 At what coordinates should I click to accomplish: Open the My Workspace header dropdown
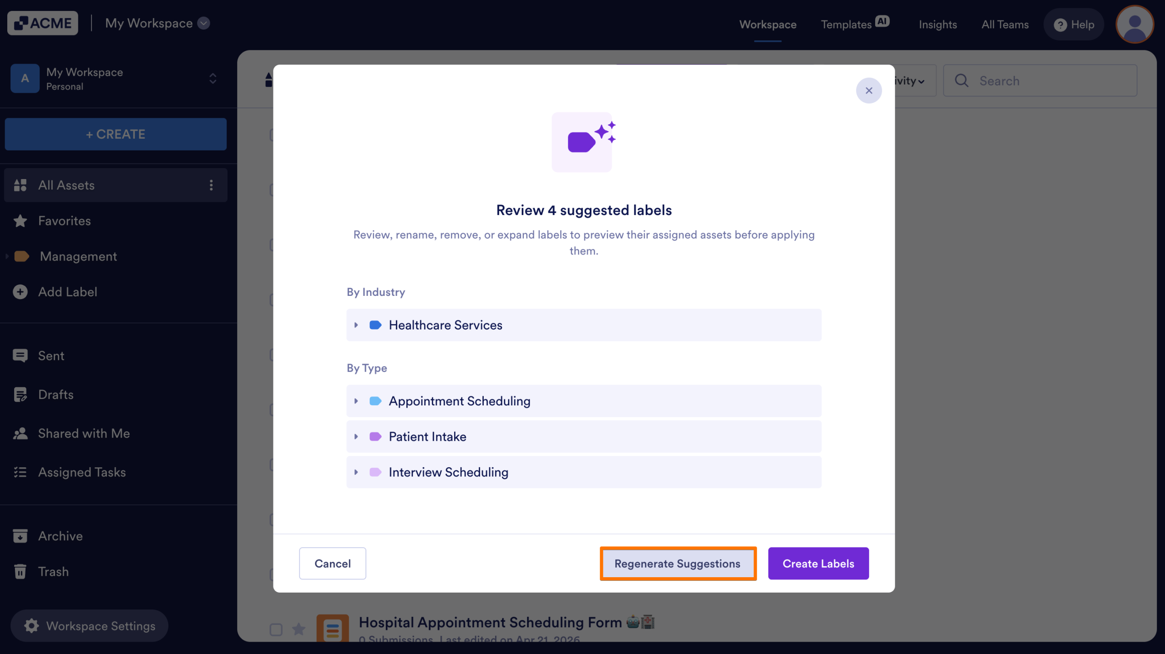coord(204,23)
